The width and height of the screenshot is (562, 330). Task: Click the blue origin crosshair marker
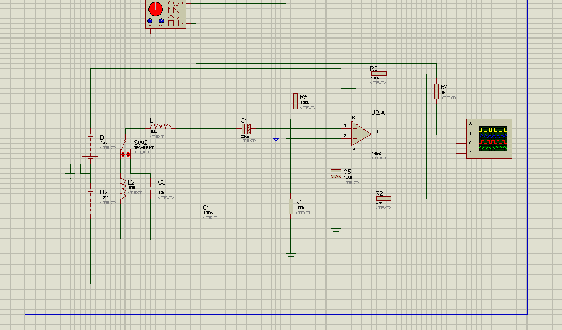pyautogui.click(x=276, y=138)
